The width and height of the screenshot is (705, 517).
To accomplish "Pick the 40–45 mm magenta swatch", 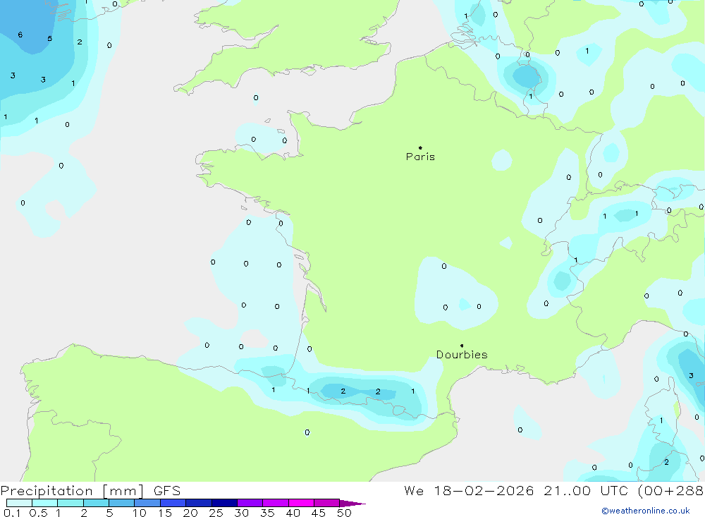I will click(x=301, y=503).
